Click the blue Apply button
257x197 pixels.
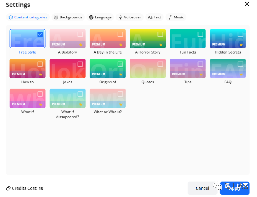pyautogui.click(x=234, y=188)
